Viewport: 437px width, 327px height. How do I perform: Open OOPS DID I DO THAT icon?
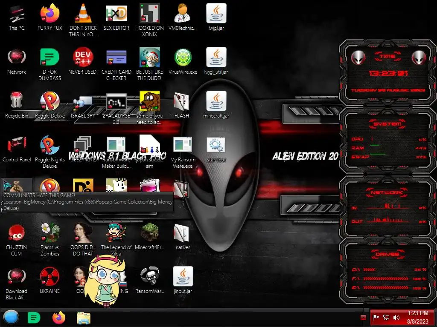[x=83, y=232]
